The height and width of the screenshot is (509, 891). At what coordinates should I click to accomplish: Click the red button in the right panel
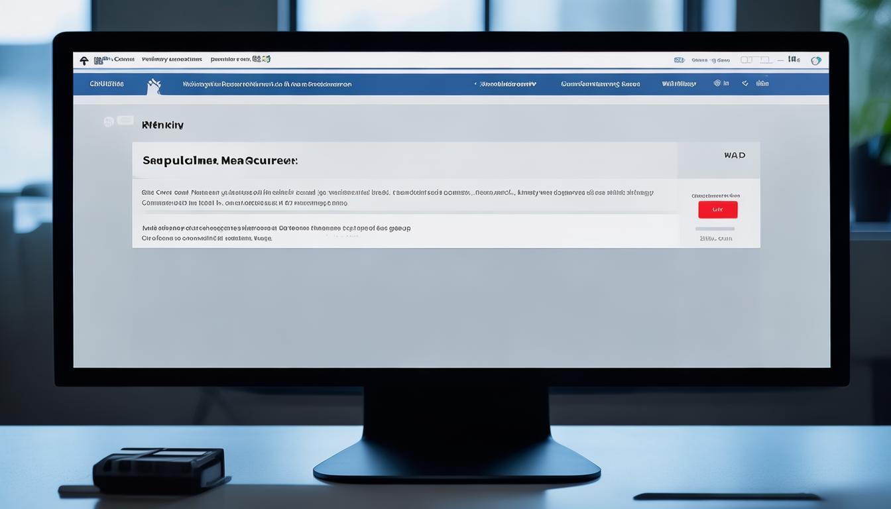click(x=717, y=209)
